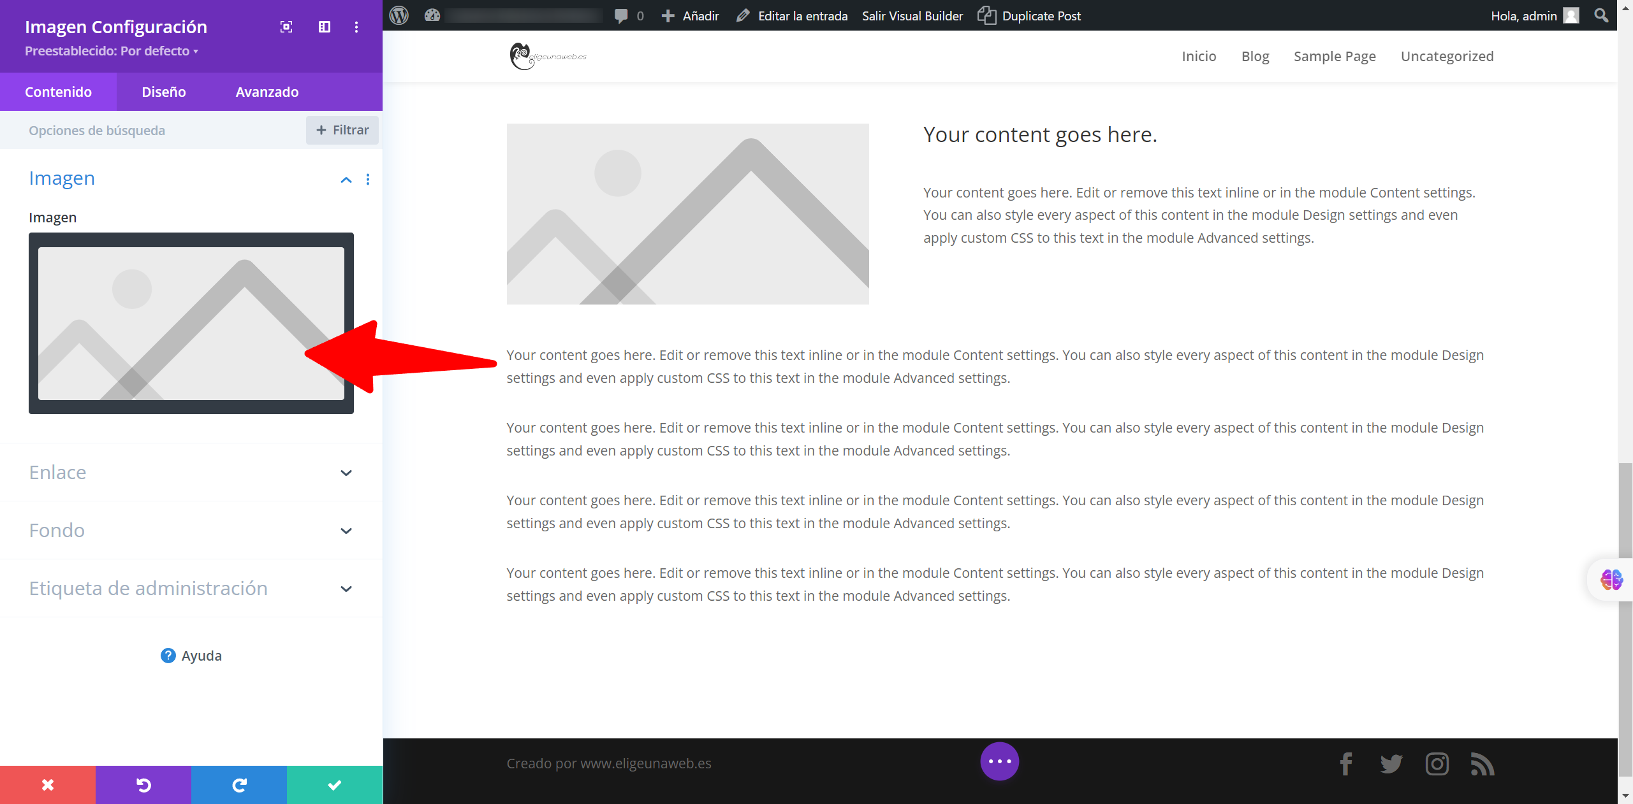This screenshot has width=1633, height=804.
Task: Click the undo arrow button
Action: 143,785
